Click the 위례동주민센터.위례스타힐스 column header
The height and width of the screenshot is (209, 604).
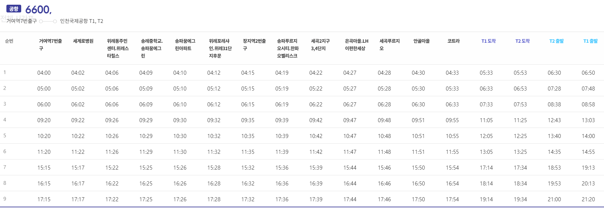coord(118,48)
